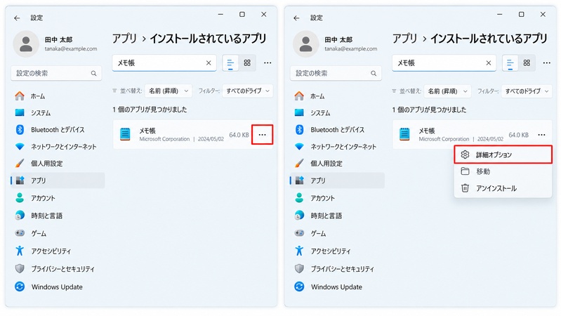Switch to list view in left window
The height and width of the screenshot is (316, 561).
(x=230, y=63)
